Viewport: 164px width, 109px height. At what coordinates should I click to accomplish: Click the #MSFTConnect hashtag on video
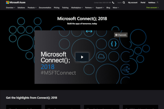click(58, 73)
